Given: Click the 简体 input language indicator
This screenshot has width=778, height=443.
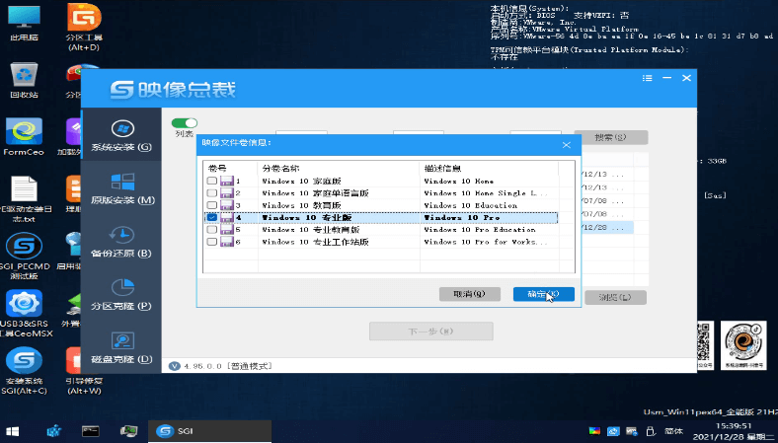Looking at the screenshot, I should point(673,431).
